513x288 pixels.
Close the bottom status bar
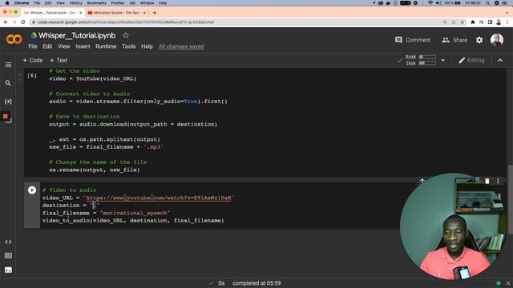[x=507, y=283]
